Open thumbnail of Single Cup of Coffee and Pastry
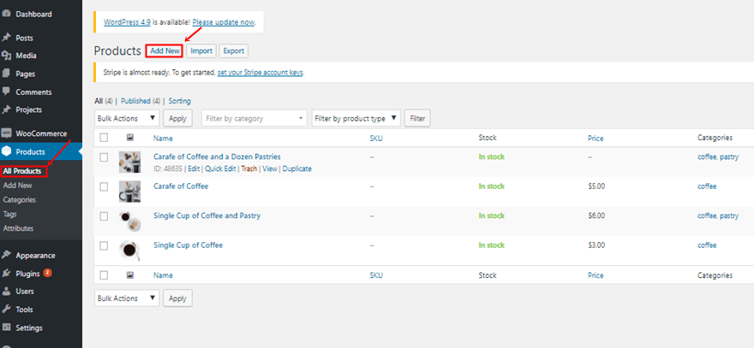The width and height of the screenshot is (754, 348). pyautogui.click(x=130, y=221)
